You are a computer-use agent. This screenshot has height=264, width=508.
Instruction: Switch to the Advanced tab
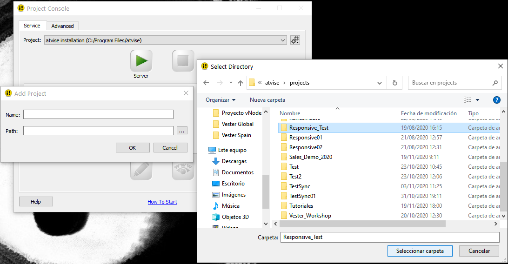coord(62,26)
